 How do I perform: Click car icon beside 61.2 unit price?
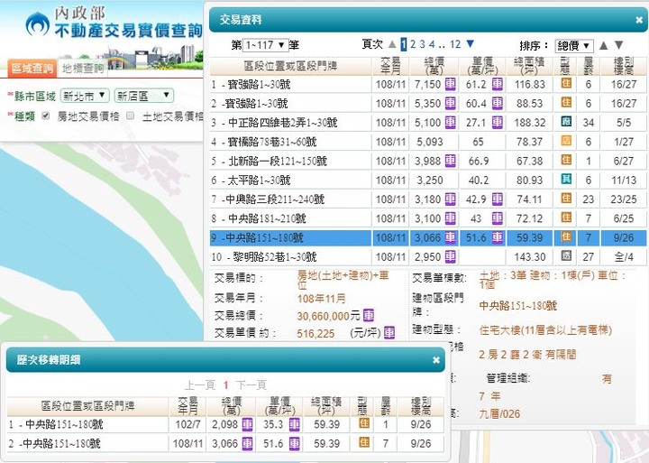pyautogui.click(x=497, y=84)
